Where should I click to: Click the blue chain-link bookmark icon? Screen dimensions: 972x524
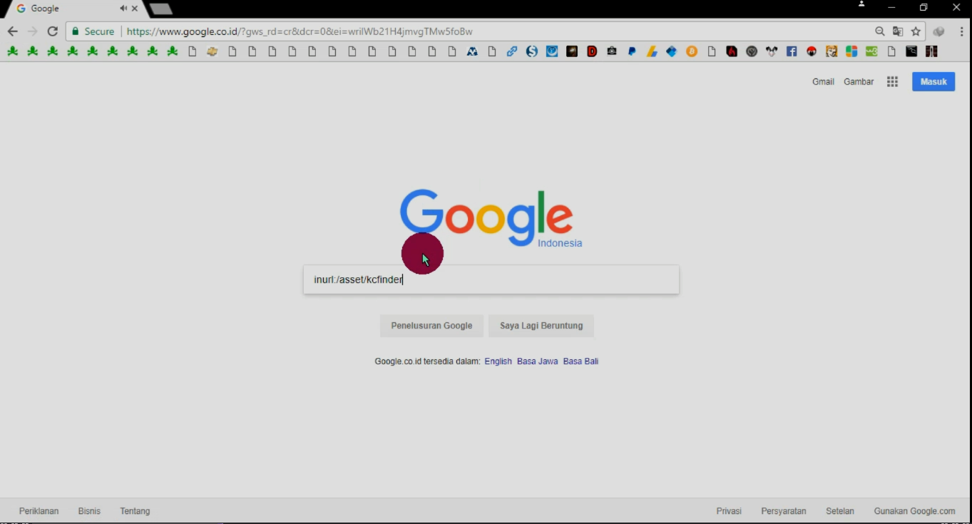pos(511,51)
